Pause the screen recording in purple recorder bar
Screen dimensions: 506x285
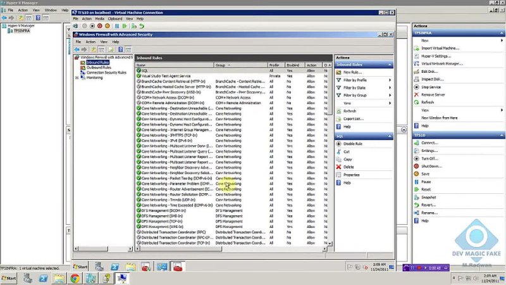coord(412,268)
